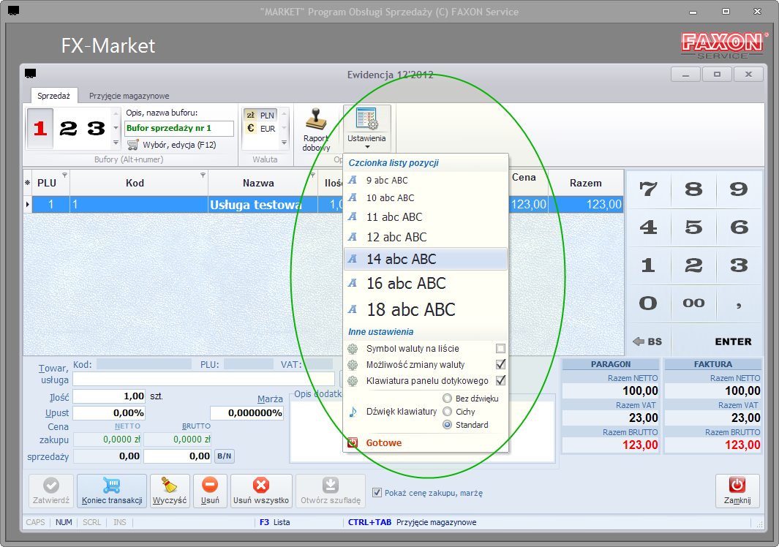Screen dimensions: 779x547
Task: Click the BS backspace key on keypad
Action: (648, 342)
